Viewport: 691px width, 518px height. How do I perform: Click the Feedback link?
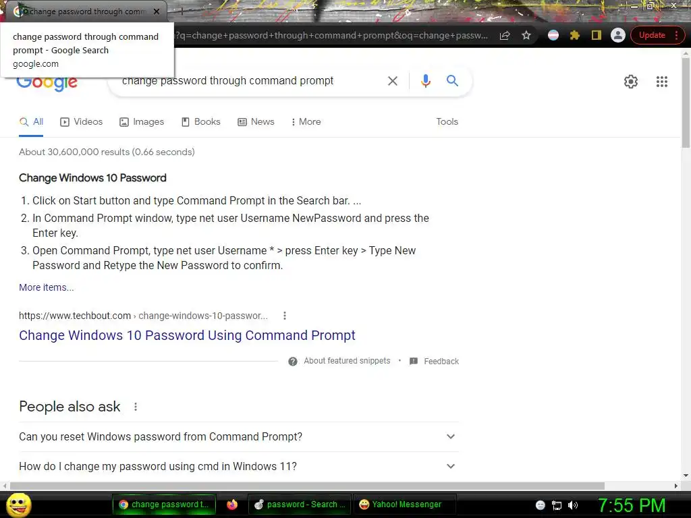[441, 362]
